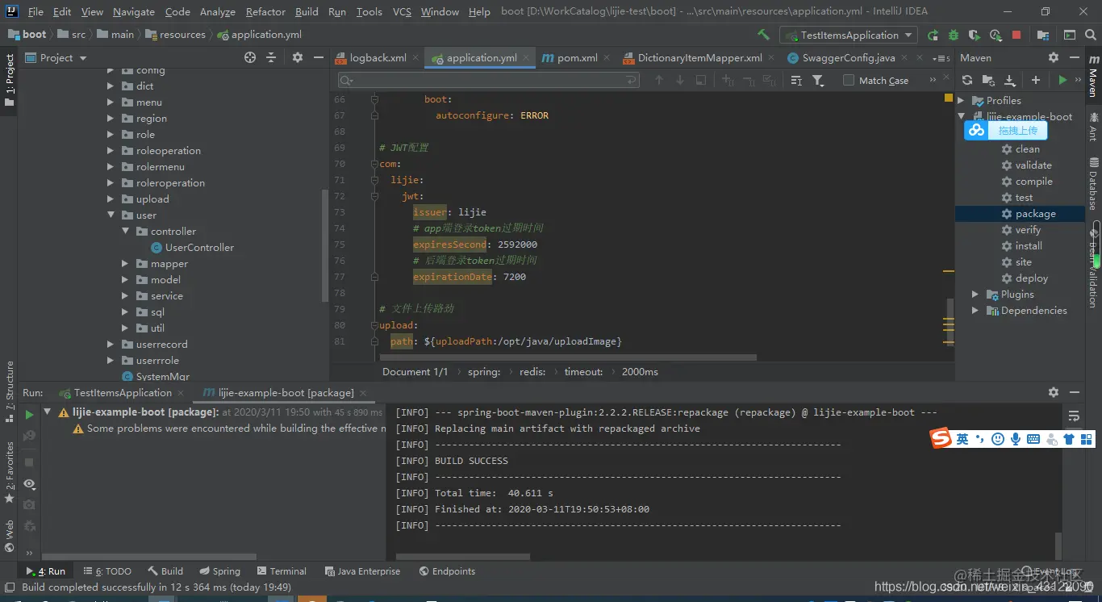Image resolution: width=1102 pixels, height=602 pixels.
Task: Click the editor find input field
Action: (490, 80)
